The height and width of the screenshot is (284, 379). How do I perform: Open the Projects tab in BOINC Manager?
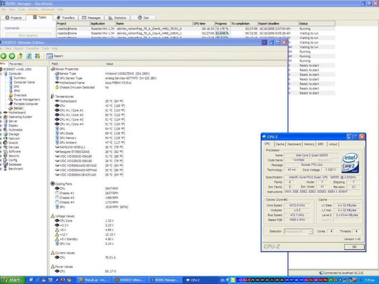click(13, 18)
